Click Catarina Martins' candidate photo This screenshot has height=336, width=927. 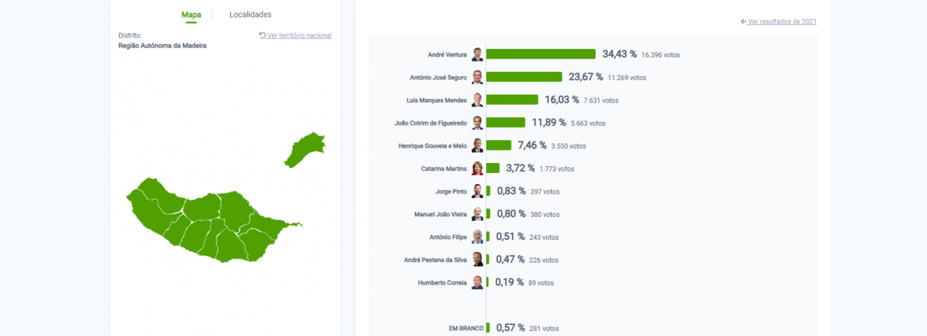point(477,168)
